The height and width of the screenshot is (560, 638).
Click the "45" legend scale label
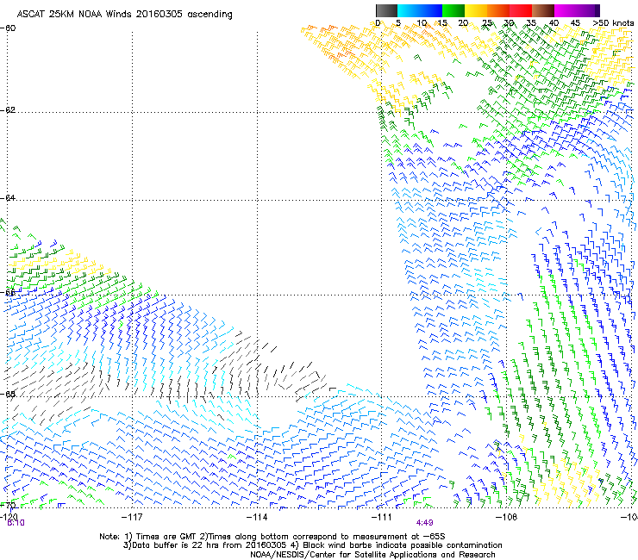575,23
